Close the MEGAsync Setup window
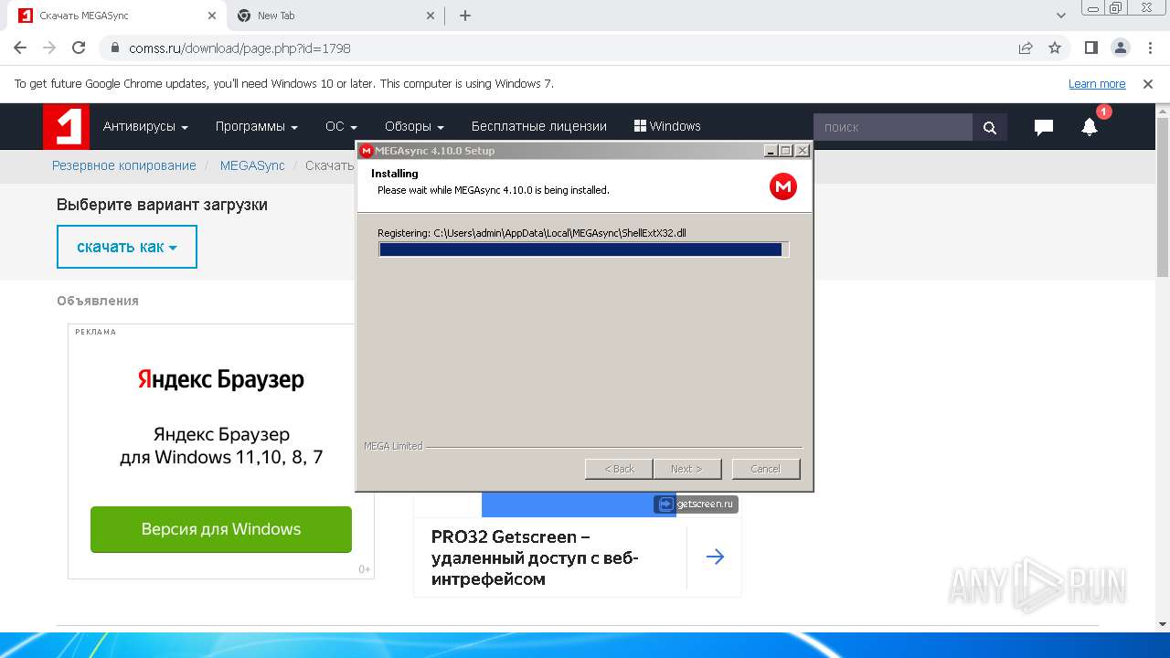1170x658 pixels. (x=803, y=151)
